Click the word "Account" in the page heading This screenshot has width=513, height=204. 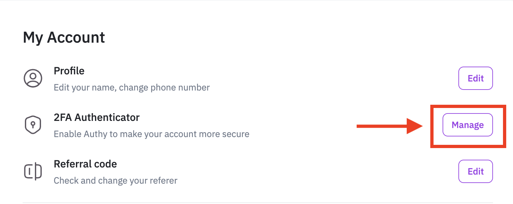coord(76,38)
